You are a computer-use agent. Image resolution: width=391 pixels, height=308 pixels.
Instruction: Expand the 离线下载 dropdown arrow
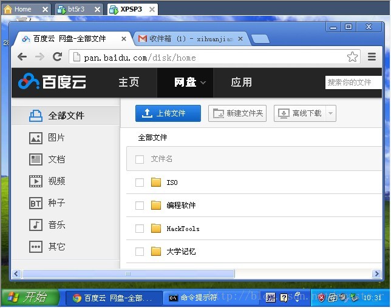click(x=331, y=113)
